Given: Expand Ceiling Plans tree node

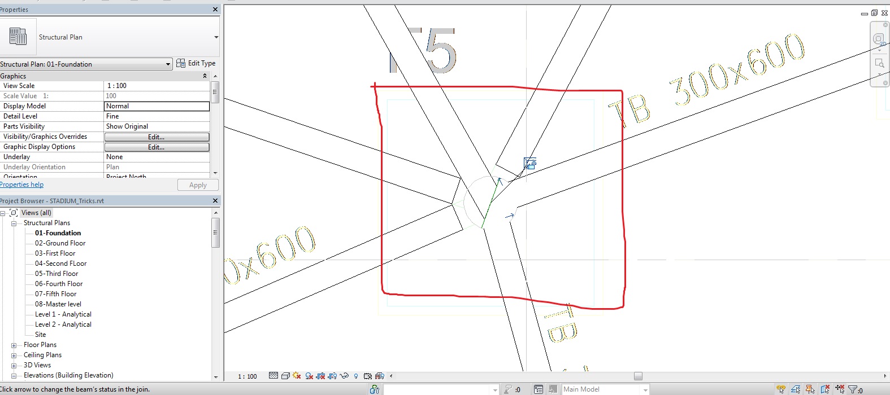Looking at the screenshot, I should tap(14, 355).
